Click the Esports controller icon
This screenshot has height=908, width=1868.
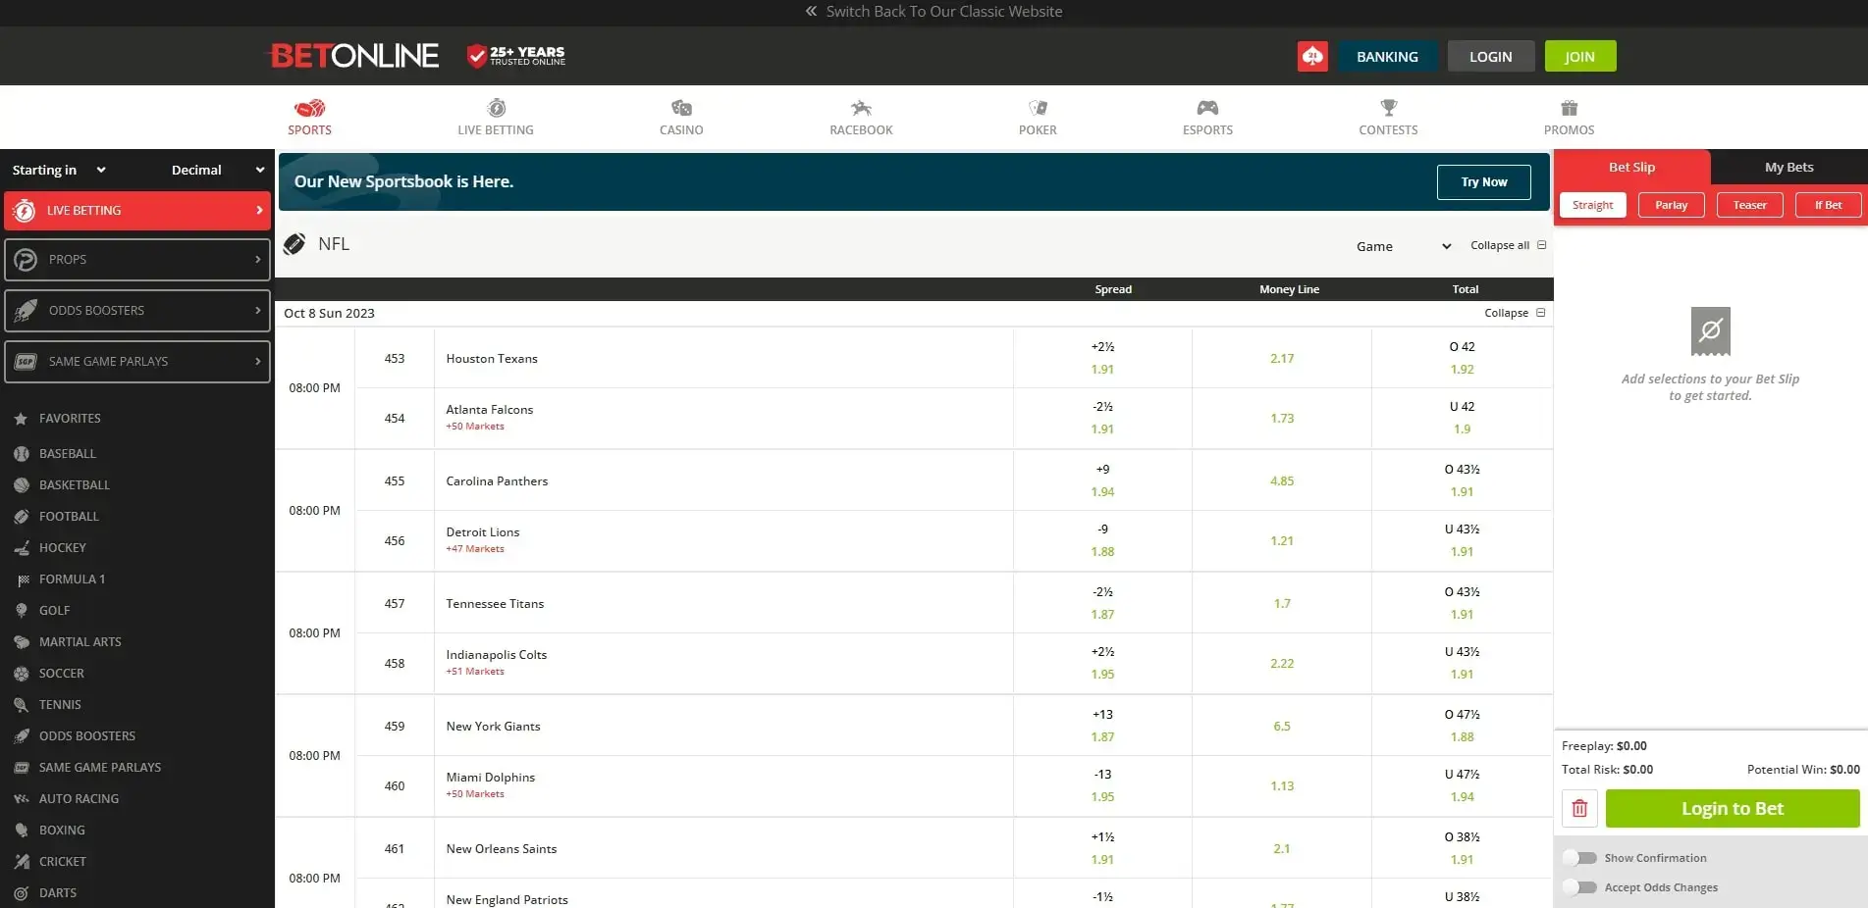pyautogui.click(x=1206, y=108)
